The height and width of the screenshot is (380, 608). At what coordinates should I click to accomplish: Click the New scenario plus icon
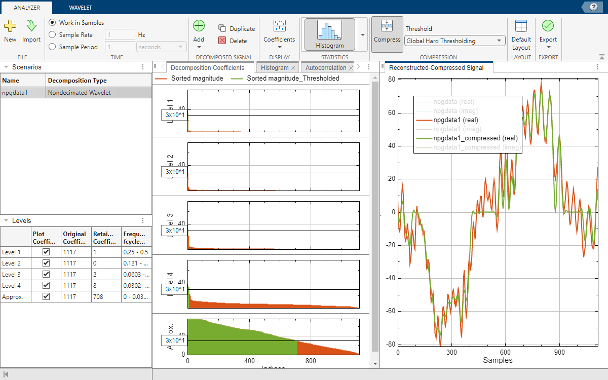[10, 26]
